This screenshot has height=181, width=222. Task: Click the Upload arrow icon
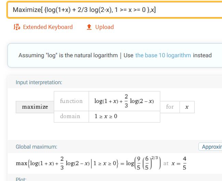(89, 27)
